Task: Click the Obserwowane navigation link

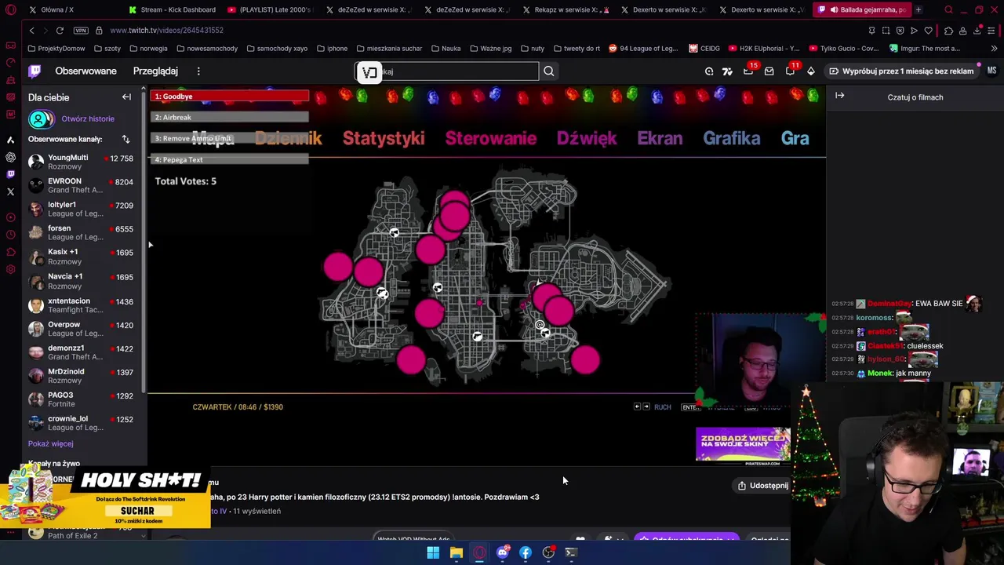Action: pyautogui.click(x=85, y=71)
